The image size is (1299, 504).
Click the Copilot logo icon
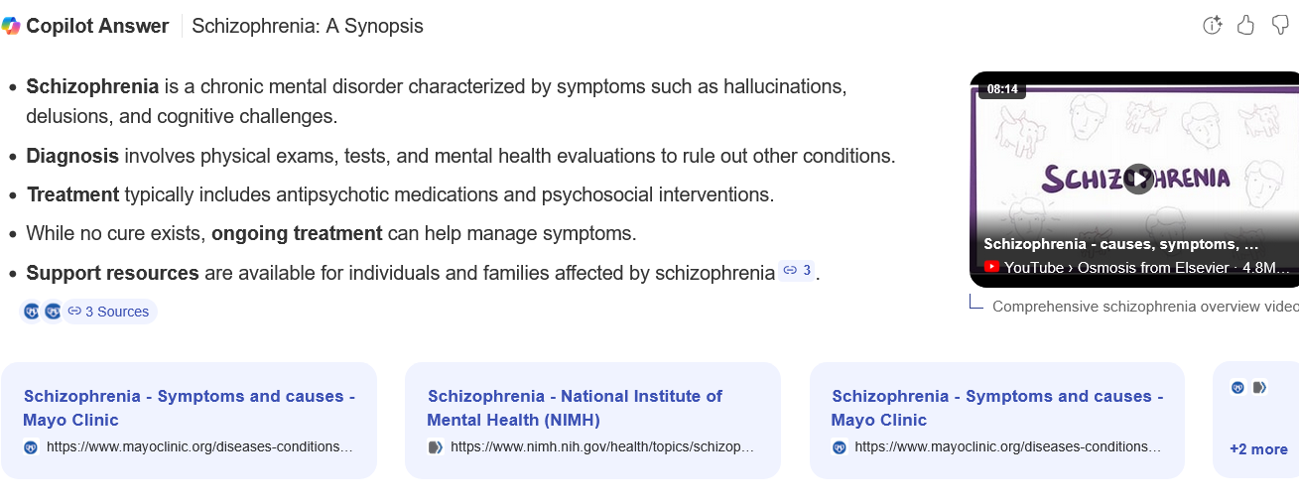coord(11,27)
